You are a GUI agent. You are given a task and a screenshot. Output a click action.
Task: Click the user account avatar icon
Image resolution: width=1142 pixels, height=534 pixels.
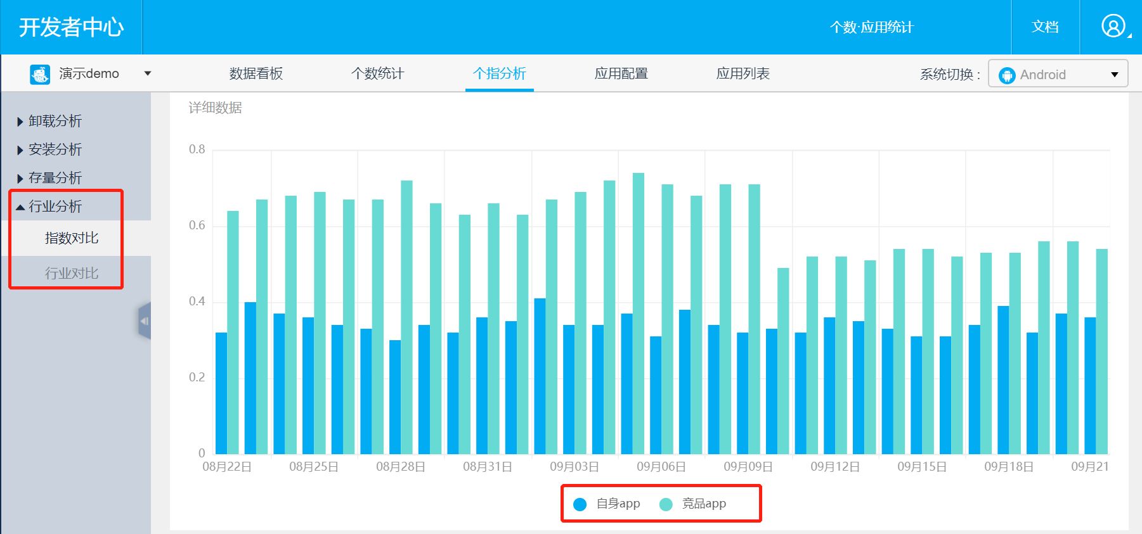pyautogui.click(x=1113, y=27)
